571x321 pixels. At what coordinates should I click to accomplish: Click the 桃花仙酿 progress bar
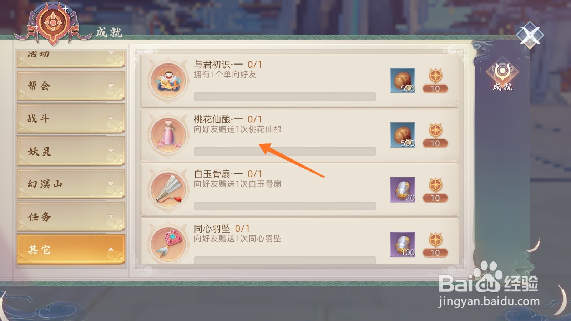(285, 151)
